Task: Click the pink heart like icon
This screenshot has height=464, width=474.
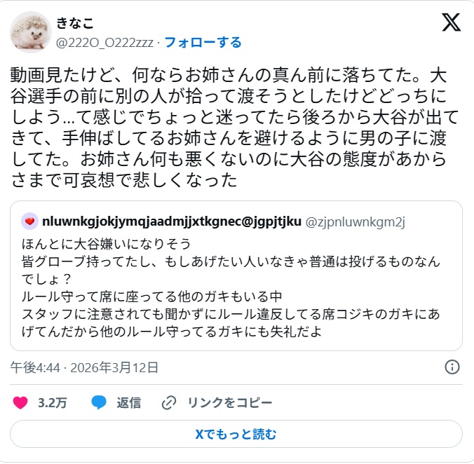Action: pos(20,403)
